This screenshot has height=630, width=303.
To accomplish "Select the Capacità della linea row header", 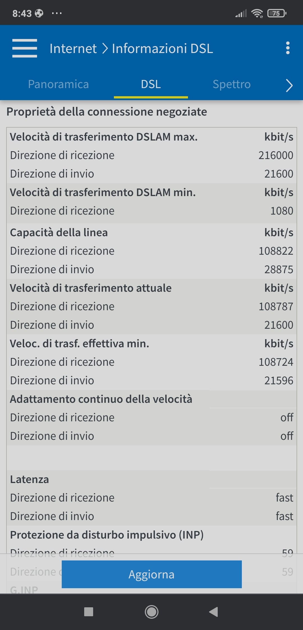I will 59,233.
